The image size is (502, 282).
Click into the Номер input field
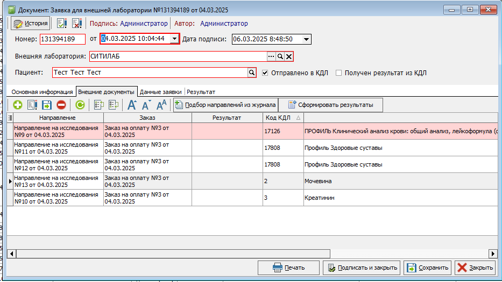[62, 39]
